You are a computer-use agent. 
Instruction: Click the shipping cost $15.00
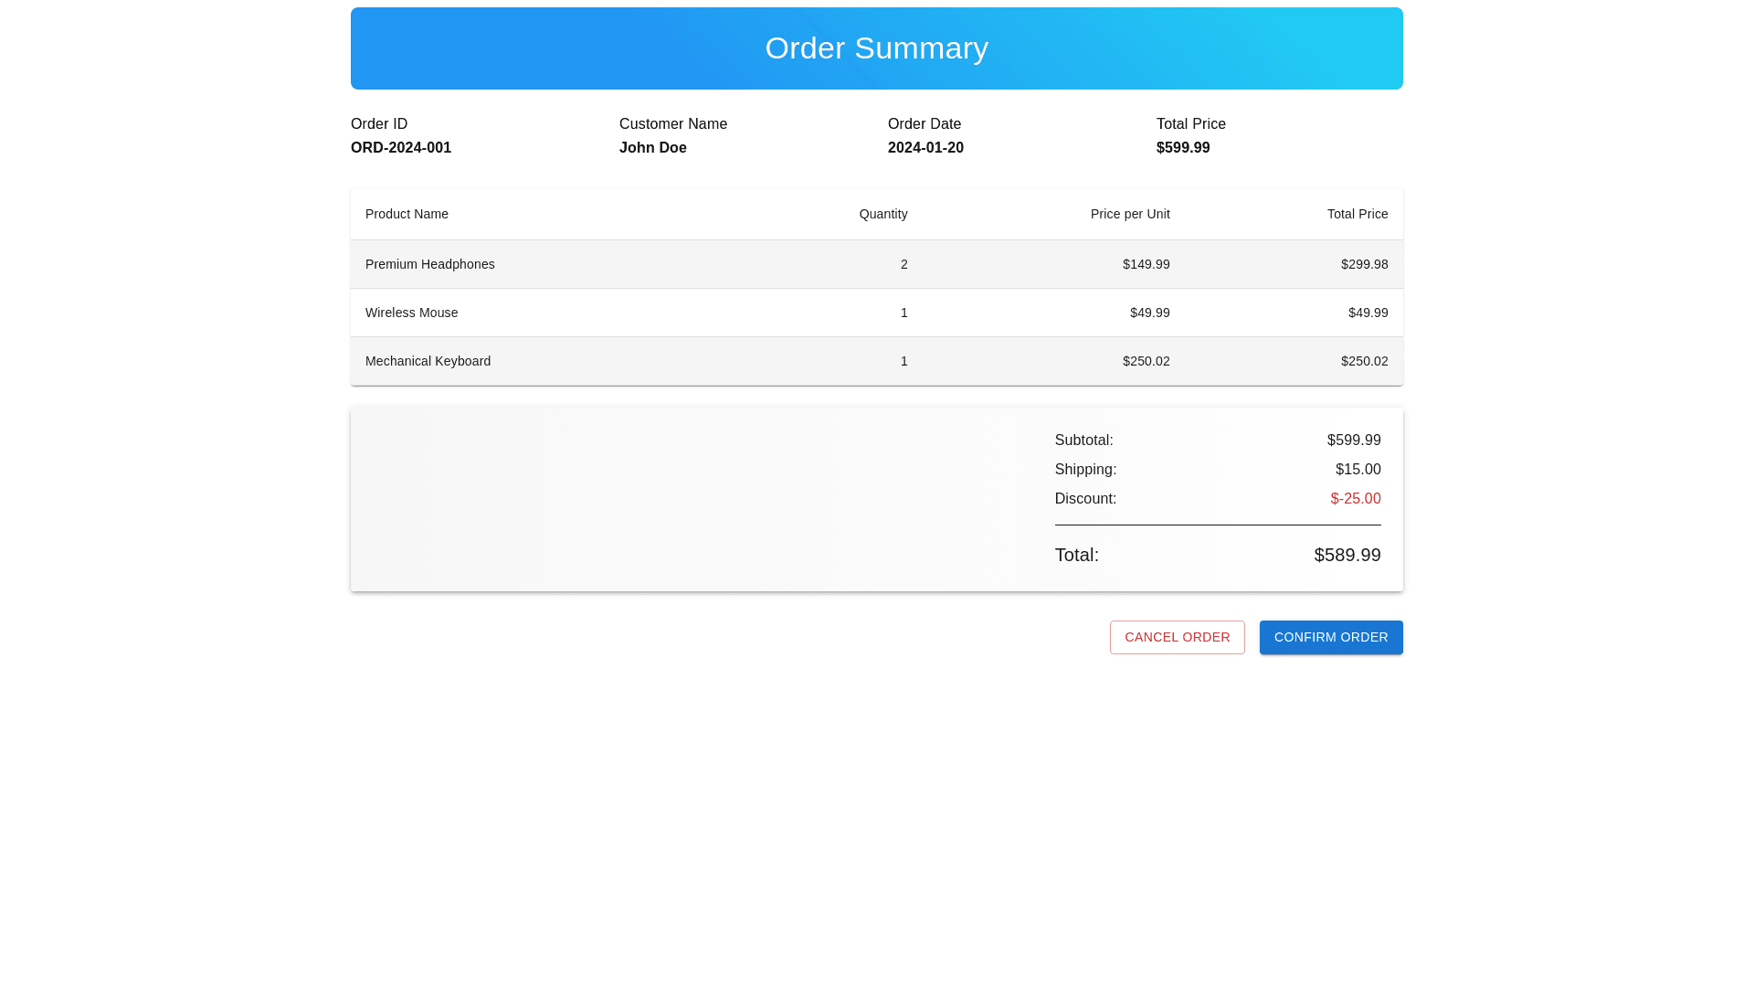(1358, 470)
